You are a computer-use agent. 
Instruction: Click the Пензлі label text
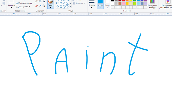click(x=51, y=5)
